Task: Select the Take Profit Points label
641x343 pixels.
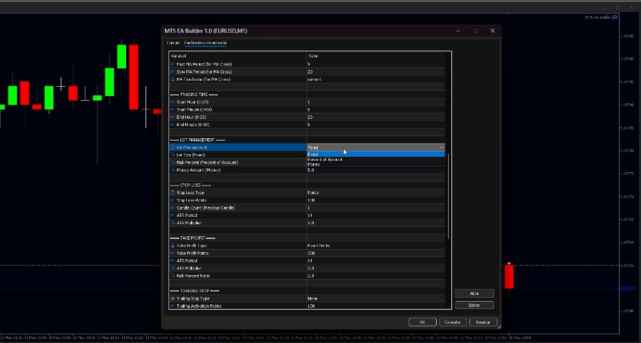Action: (x=192, y=253)
